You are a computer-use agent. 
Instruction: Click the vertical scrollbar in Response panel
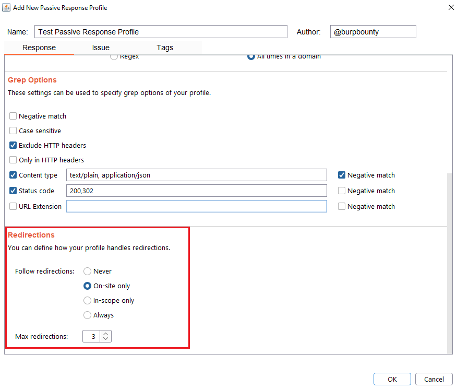coord(450,261)
